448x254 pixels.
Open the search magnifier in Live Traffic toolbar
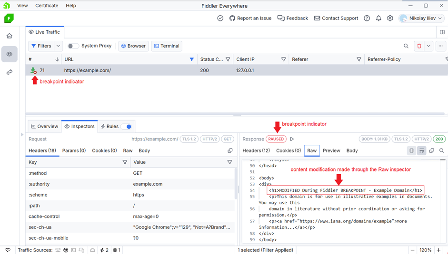pyautogui.click(x=406, y=46)
